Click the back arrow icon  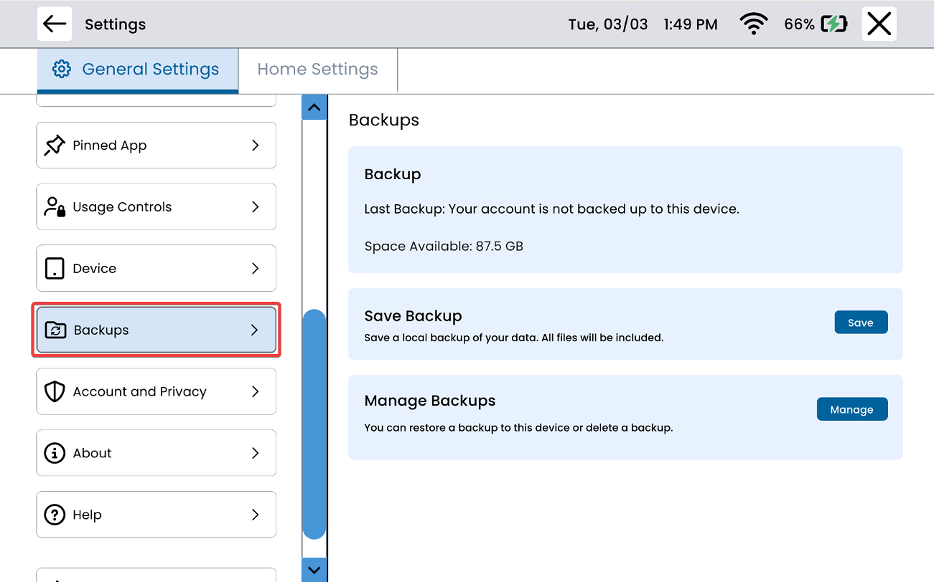[55, 24]
